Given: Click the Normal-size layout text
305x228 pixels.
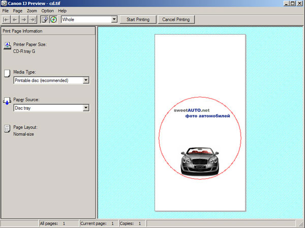Looking at the screenshot, I should pyautogui.click(x=23, y=134).
